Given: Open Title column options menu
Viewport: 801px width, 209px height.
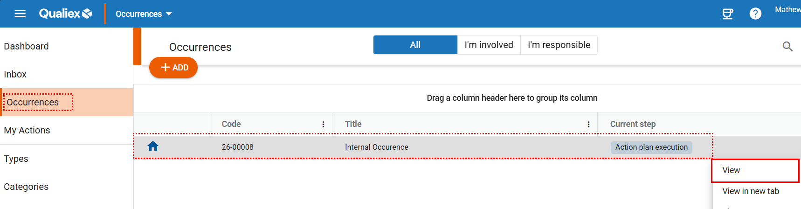Looking at the screenshot, I should point(588,124).
